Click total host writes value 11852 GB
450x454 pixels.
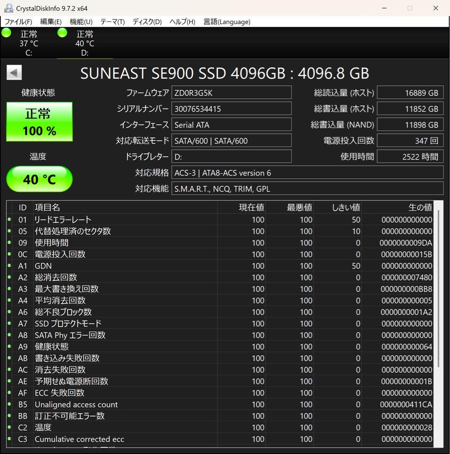[x=410, y=108]
